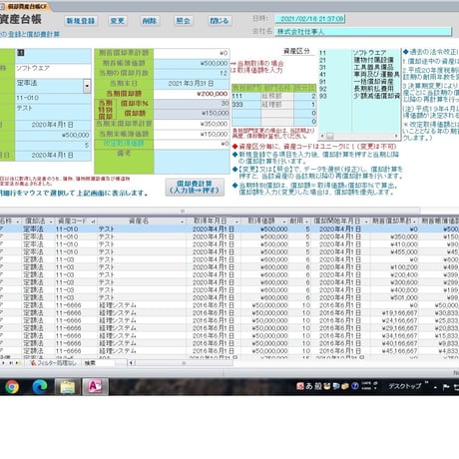The height and width of the screenshot is (459, 459).
Task: Click the 新規登録 button
Action: [81, 21]
